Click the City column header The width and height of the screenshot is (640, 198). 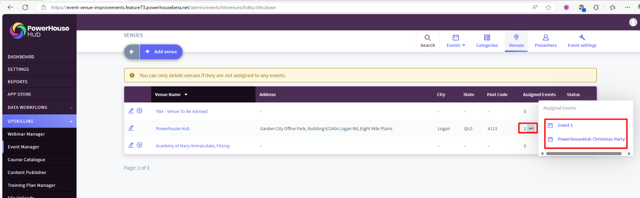tap(441, 95)
